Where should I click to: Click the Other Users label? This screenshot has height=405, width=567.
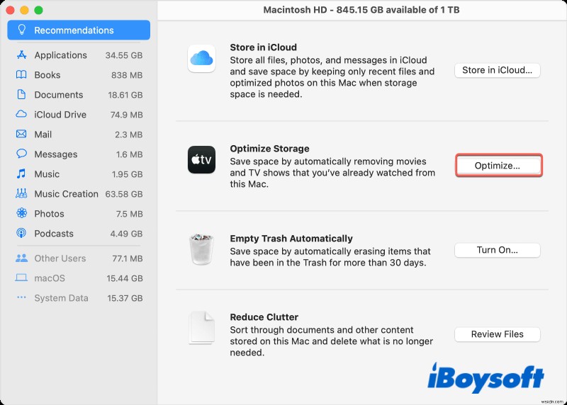(60, 258)
